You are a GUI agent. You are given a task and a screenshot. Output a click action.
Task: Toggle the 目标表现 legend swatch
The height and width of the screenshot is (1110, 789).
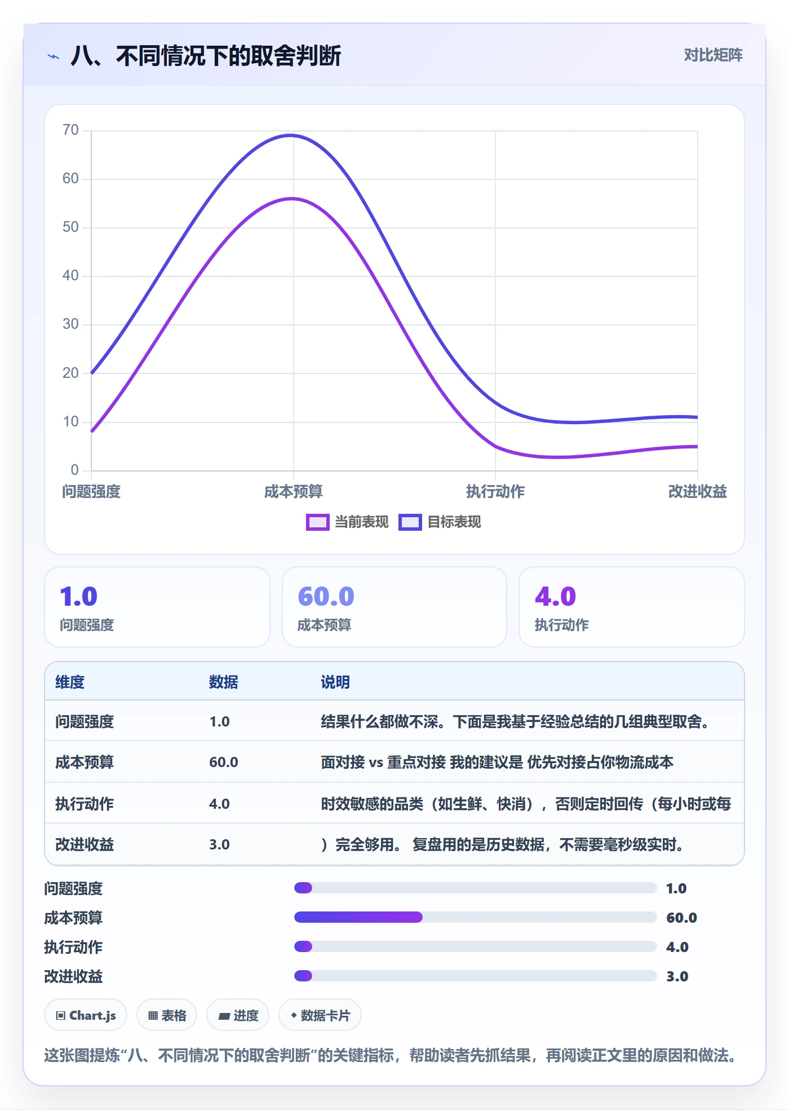point(410,522)
